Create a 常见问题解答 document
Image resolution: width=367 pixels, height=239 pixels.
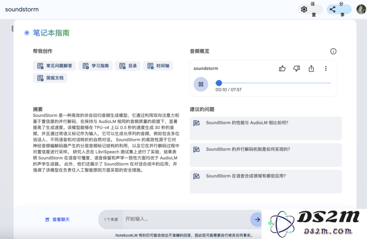pyautogui.click(x=55, y=66)
